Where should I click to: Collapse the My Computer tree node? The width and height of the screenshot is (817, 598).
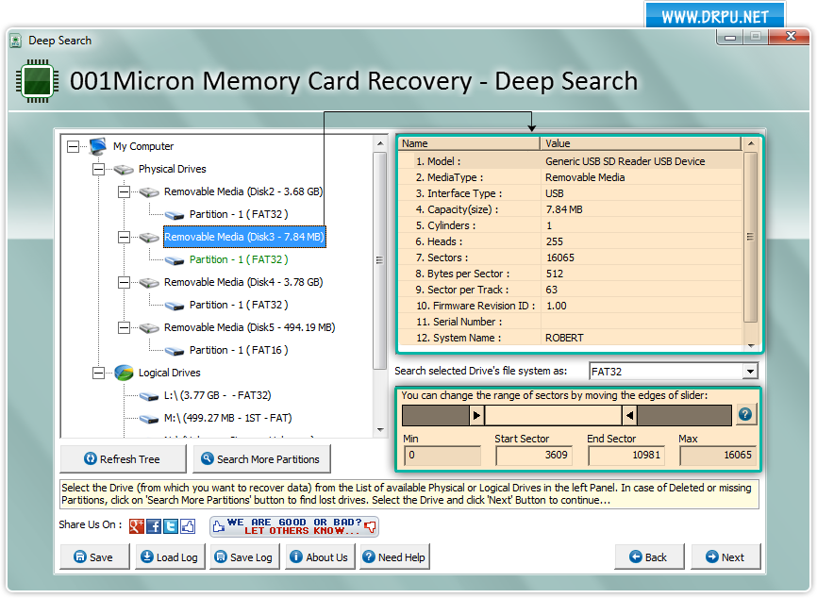pyautogui.click(x=73, y=146)
